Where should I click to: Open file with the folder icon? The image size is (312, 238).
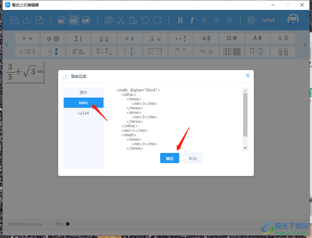click(14, 20)
